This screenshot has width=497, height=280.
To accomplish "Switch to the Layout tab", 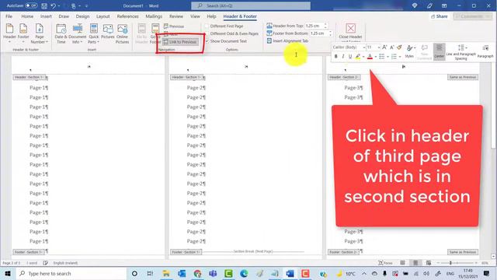I will tap(103, 16).
